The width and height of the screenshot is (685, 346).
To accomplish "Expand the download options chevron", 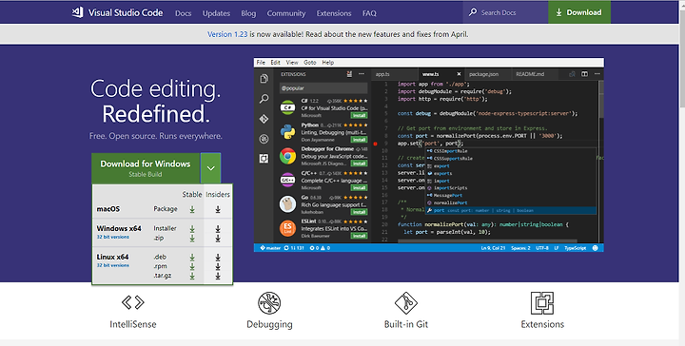I will [210, 168].
